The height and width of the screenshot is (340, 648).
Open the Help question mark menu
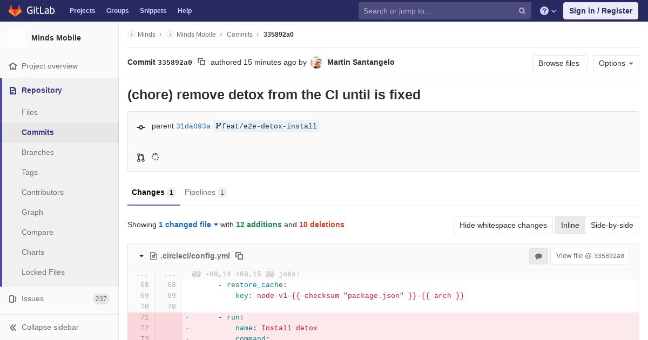point(548,11)
